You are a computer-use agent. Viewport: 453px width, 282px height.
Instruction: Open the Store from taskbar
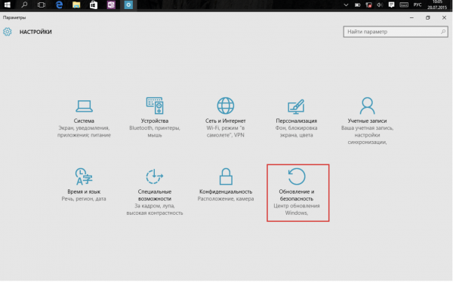pos(94,5)
